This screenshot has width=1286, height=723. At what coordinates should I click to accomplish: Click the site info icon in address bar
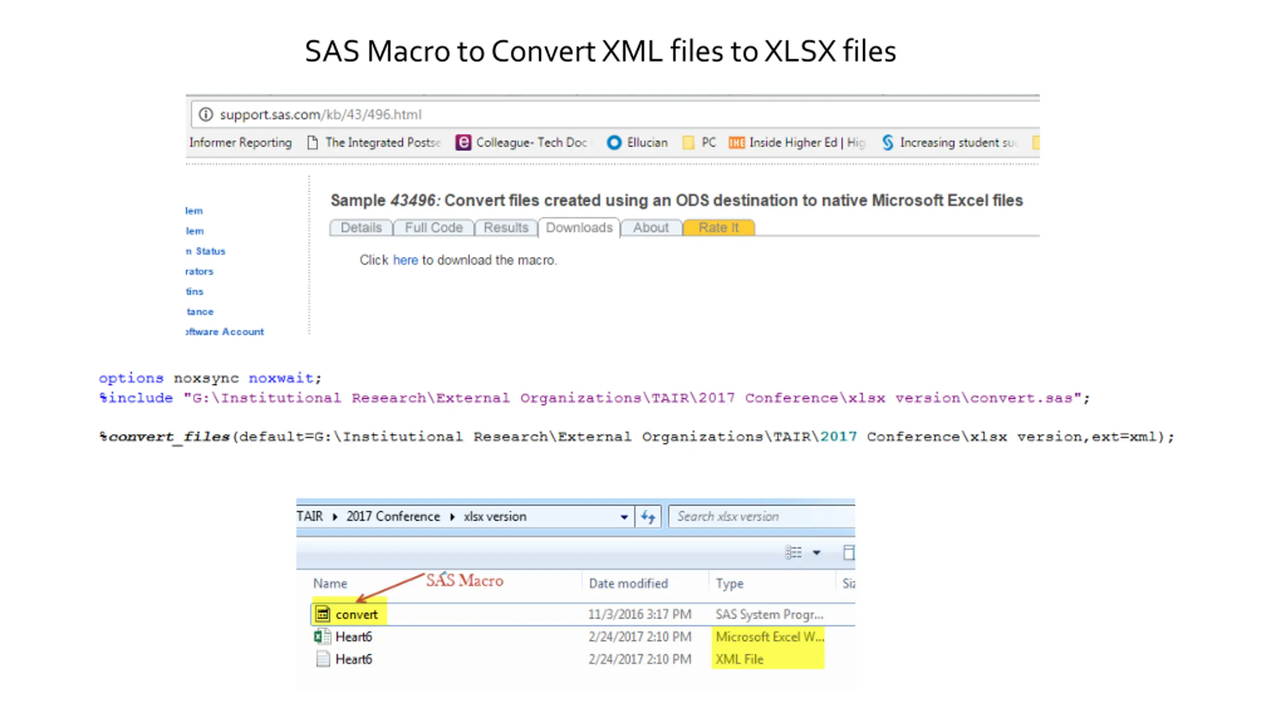(x=205, y=114)
